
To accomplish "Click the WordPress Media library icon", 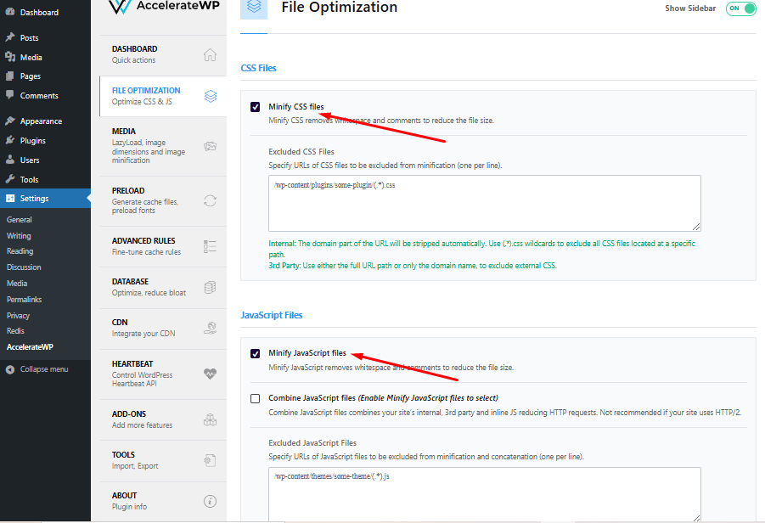I will [x=9, y=57].
